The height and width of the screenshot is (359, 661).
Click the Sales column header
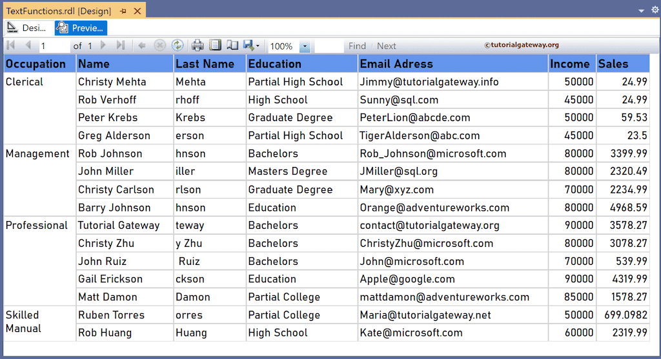click(623, 64)
